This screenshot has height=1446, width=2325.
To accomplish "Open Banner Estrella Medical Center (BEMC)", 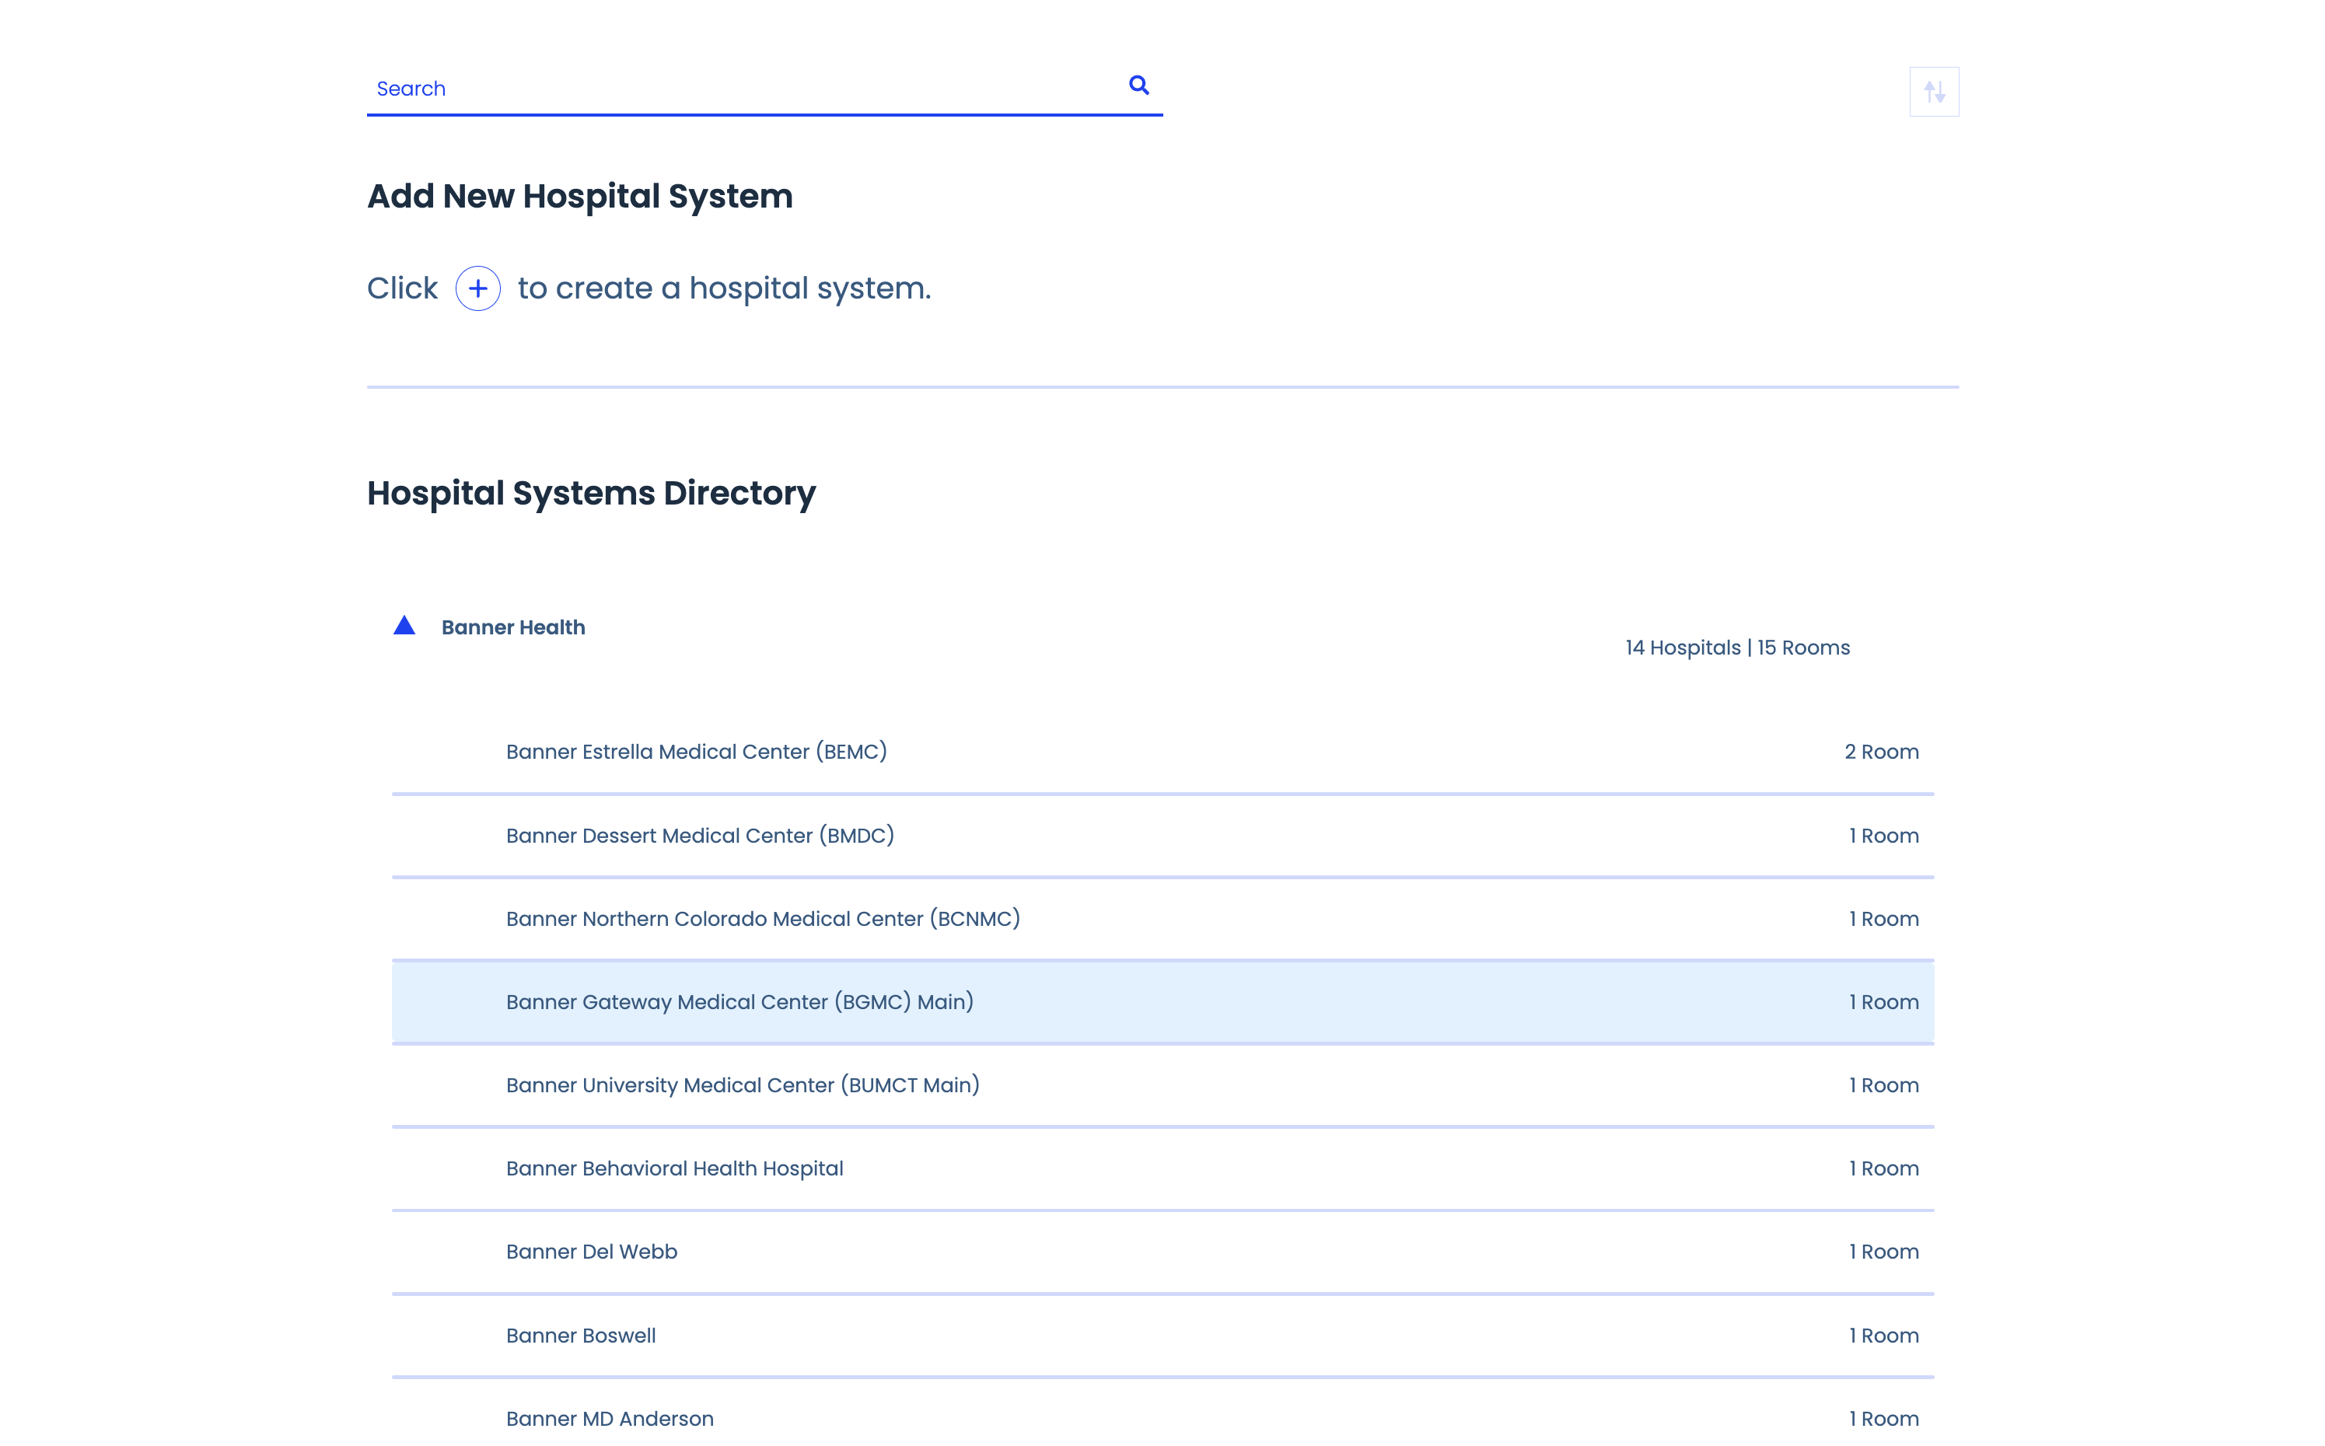I will [1163, 753].
